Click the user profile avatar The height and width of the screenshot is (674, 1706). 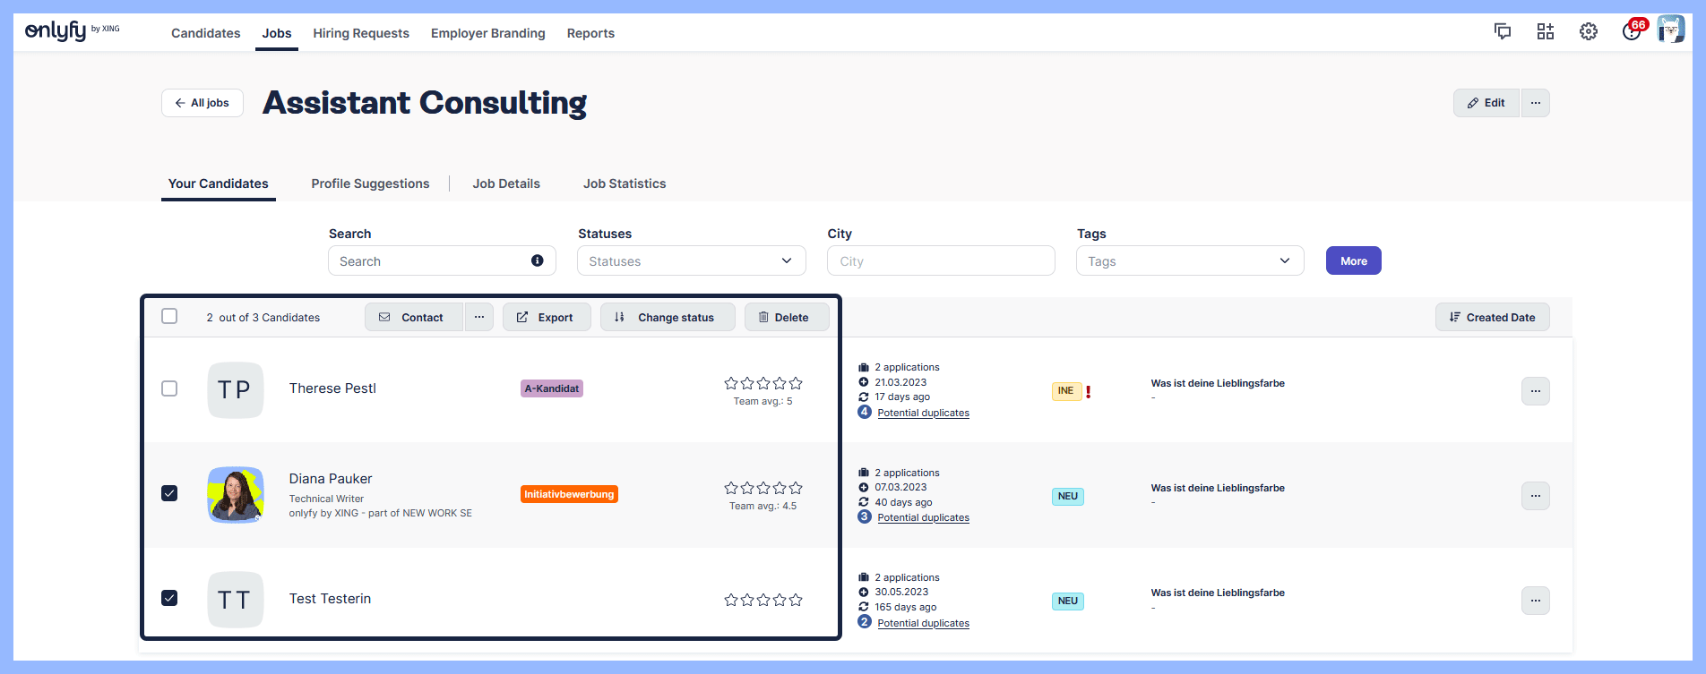coord(1670,30)
